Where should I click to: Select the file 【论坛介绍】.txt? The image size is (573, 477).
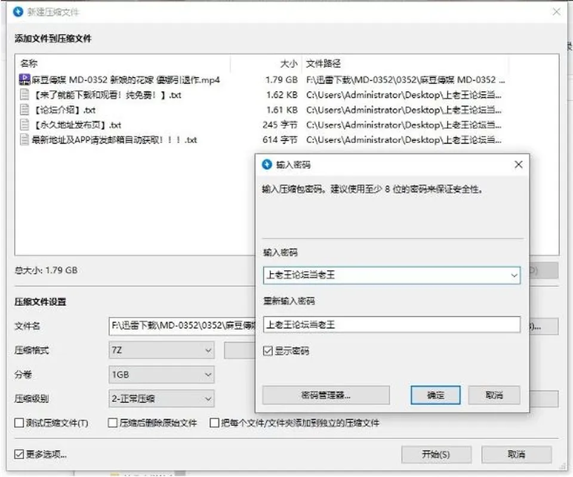pos(261,110)
